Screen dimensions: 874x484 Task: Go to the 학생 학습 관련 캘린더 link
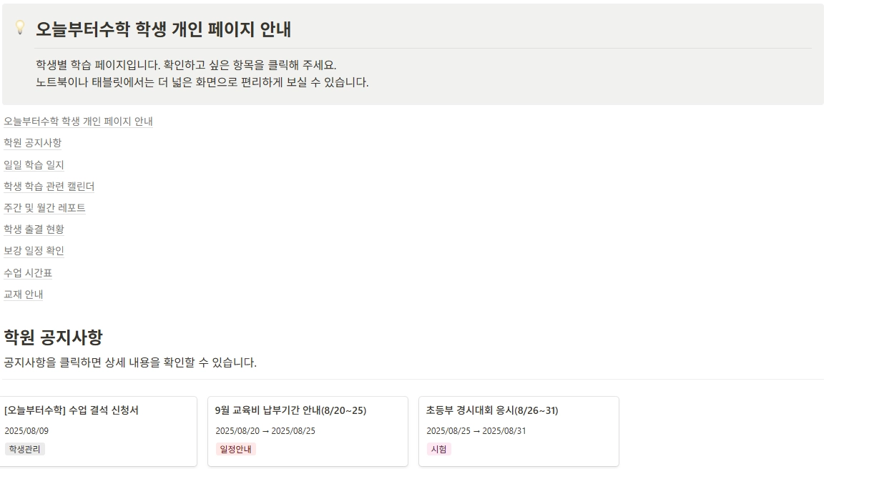49,187
